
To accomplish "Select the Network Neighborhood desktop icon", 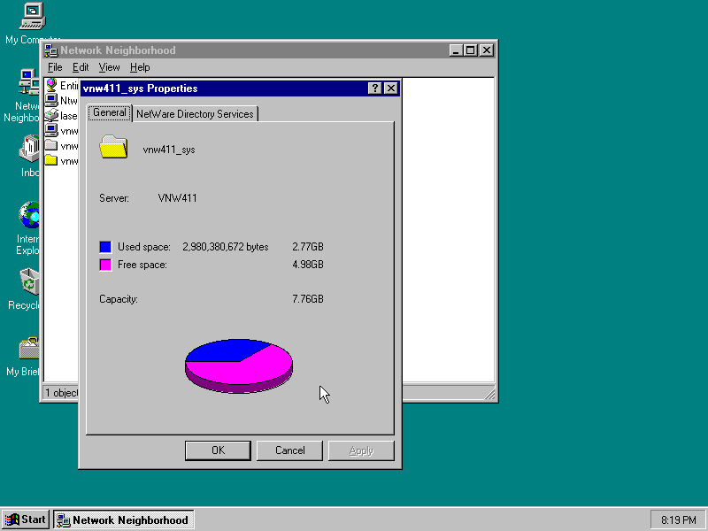I will [28, 82].
